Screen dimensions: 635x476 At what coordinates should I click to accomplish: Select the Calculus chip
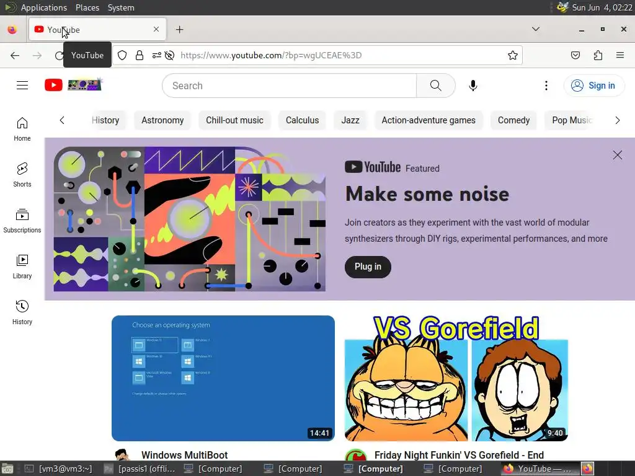pos(302,120)
